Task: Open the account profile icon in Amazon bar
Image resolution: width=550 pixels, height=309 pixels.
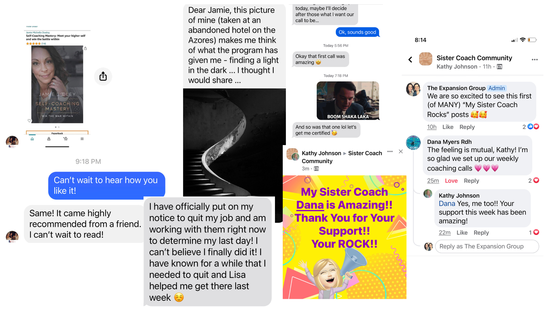Action: coord(49,139)
